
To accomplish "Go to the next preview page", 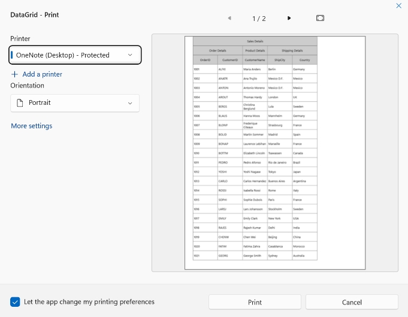I will pos(289,18).
